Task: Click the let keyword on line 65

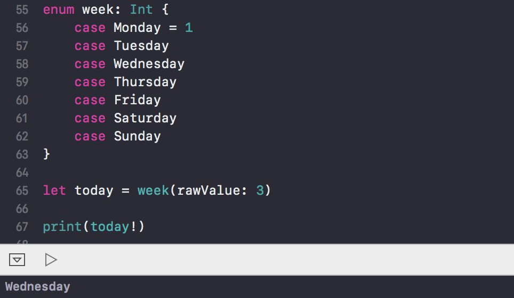Action: [54, 191]
